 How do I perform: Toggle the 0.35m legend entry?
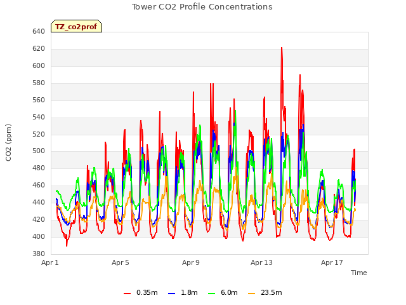point(141,292)
